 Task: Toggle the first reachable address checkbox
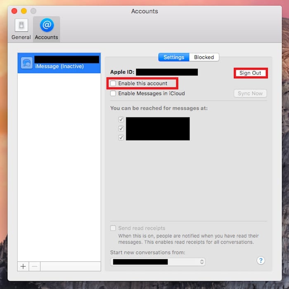(x=121, y=120)
